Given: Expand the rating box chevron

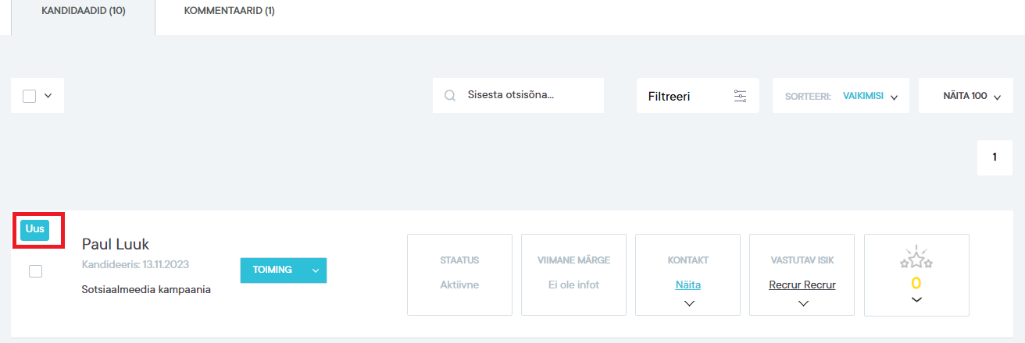Looking at the screenshot, I should (x=916, y=300).
